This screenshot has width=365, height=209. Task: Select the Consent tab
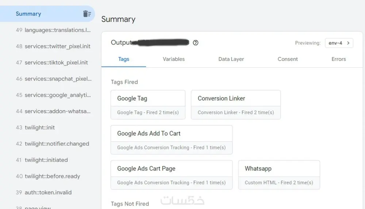[288, 59]
